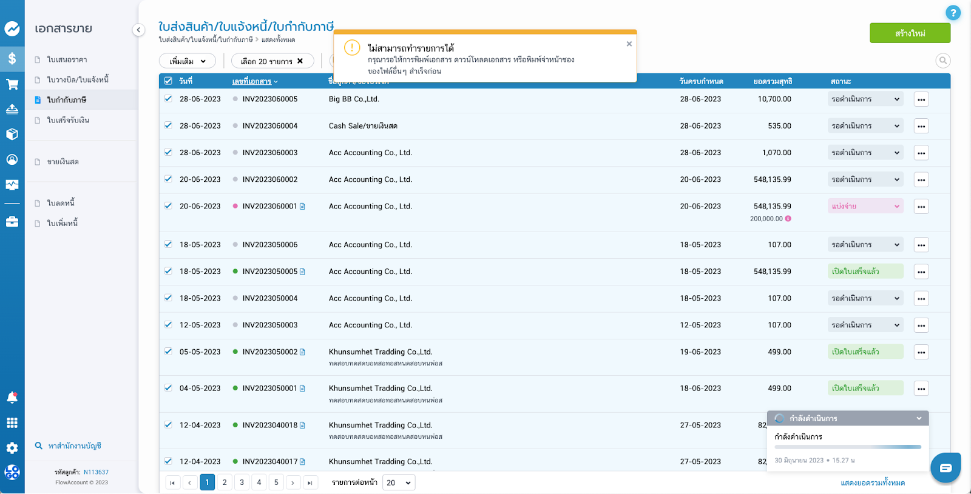Open ขายเงินสด menu item
The width and height of the screenshot is (971, 494).
click(63, 162)
